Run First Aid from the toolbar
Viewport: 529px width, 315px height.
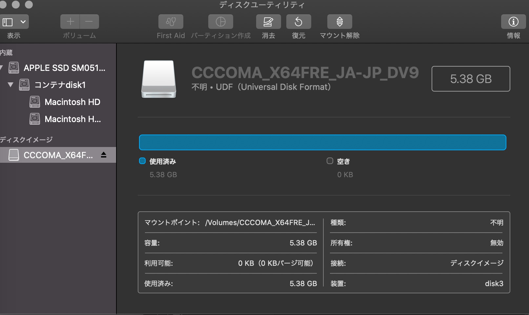click(x=171, y=22)
